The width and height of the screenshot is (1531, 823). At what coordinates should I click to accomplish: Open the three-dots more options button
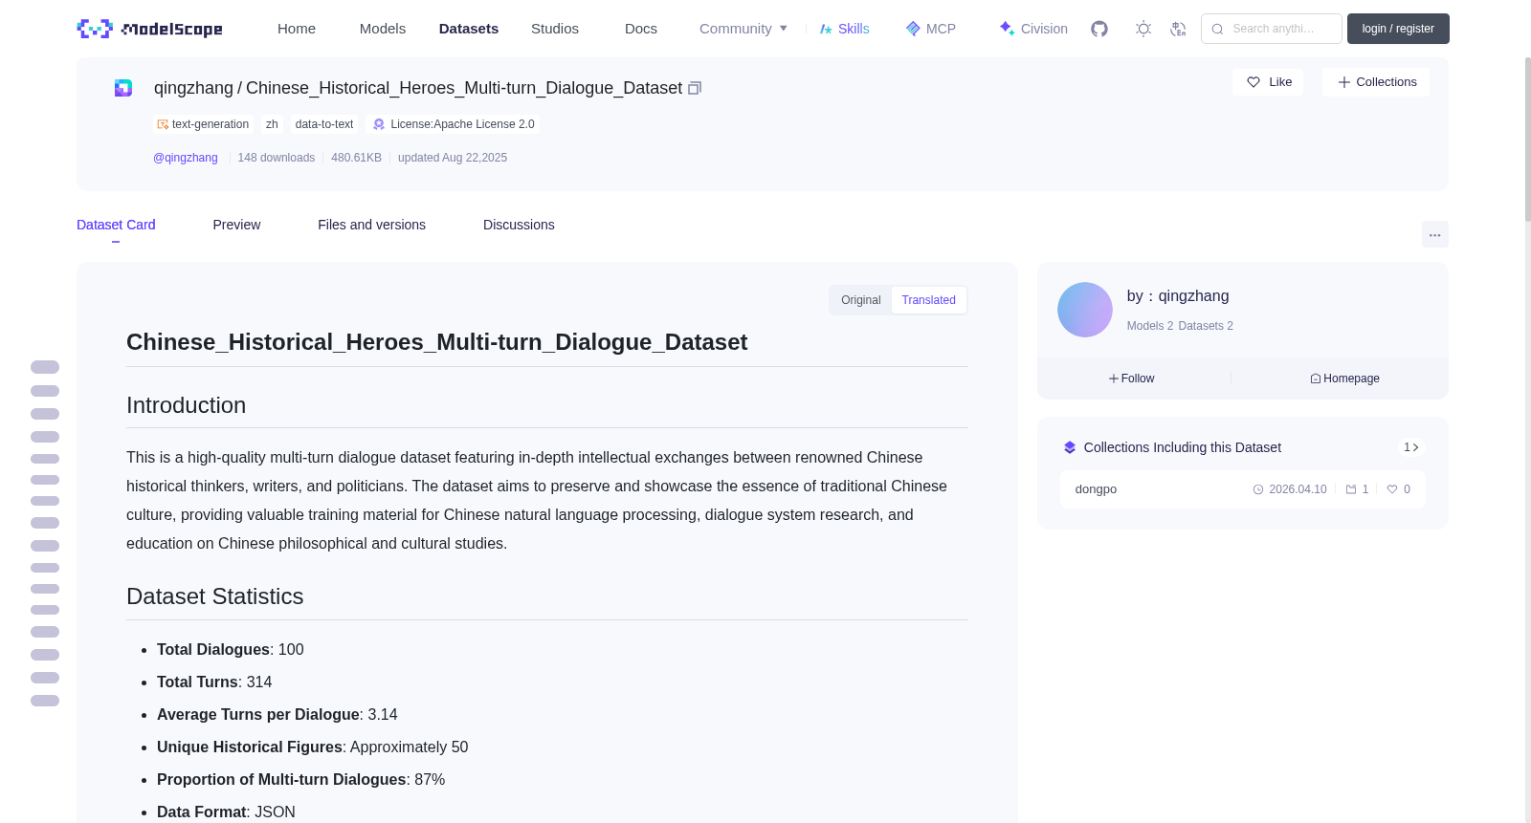[x=1435, y=234]
